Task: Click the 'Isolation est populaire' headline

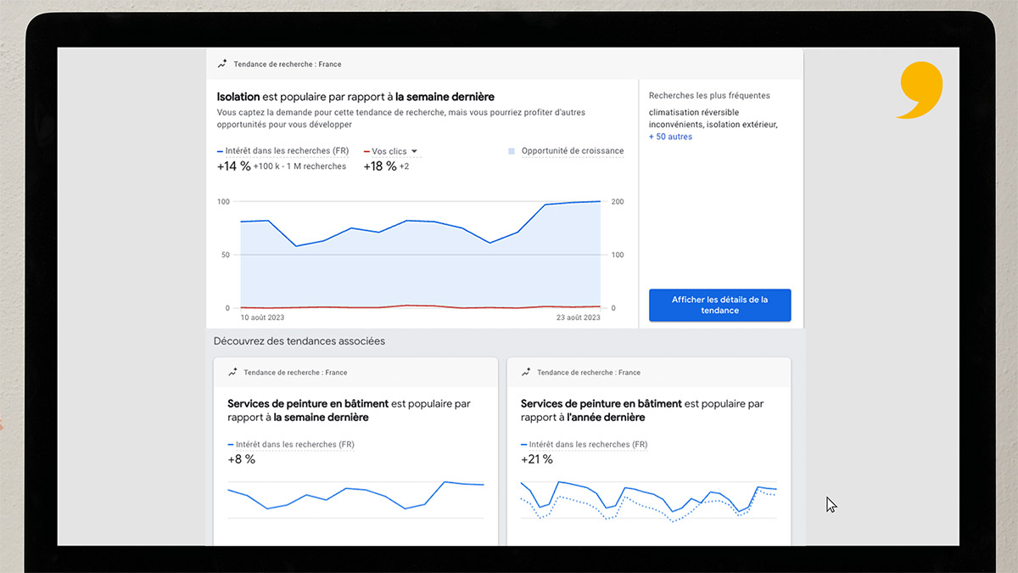Action: click(355, 97)
